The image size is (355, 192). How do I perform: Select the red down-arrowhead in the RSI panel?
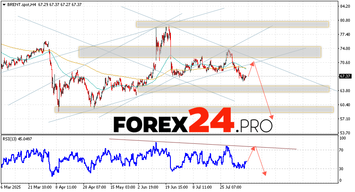click(265, 173)
